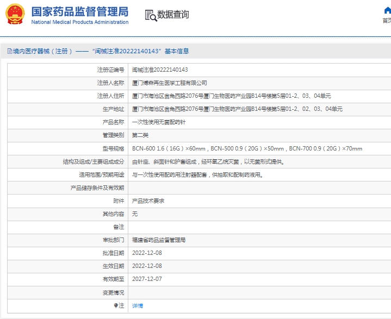Select registration number 闽械注准20222140143 value
Viewport: 391px width, 319px height.
[160, 70]
